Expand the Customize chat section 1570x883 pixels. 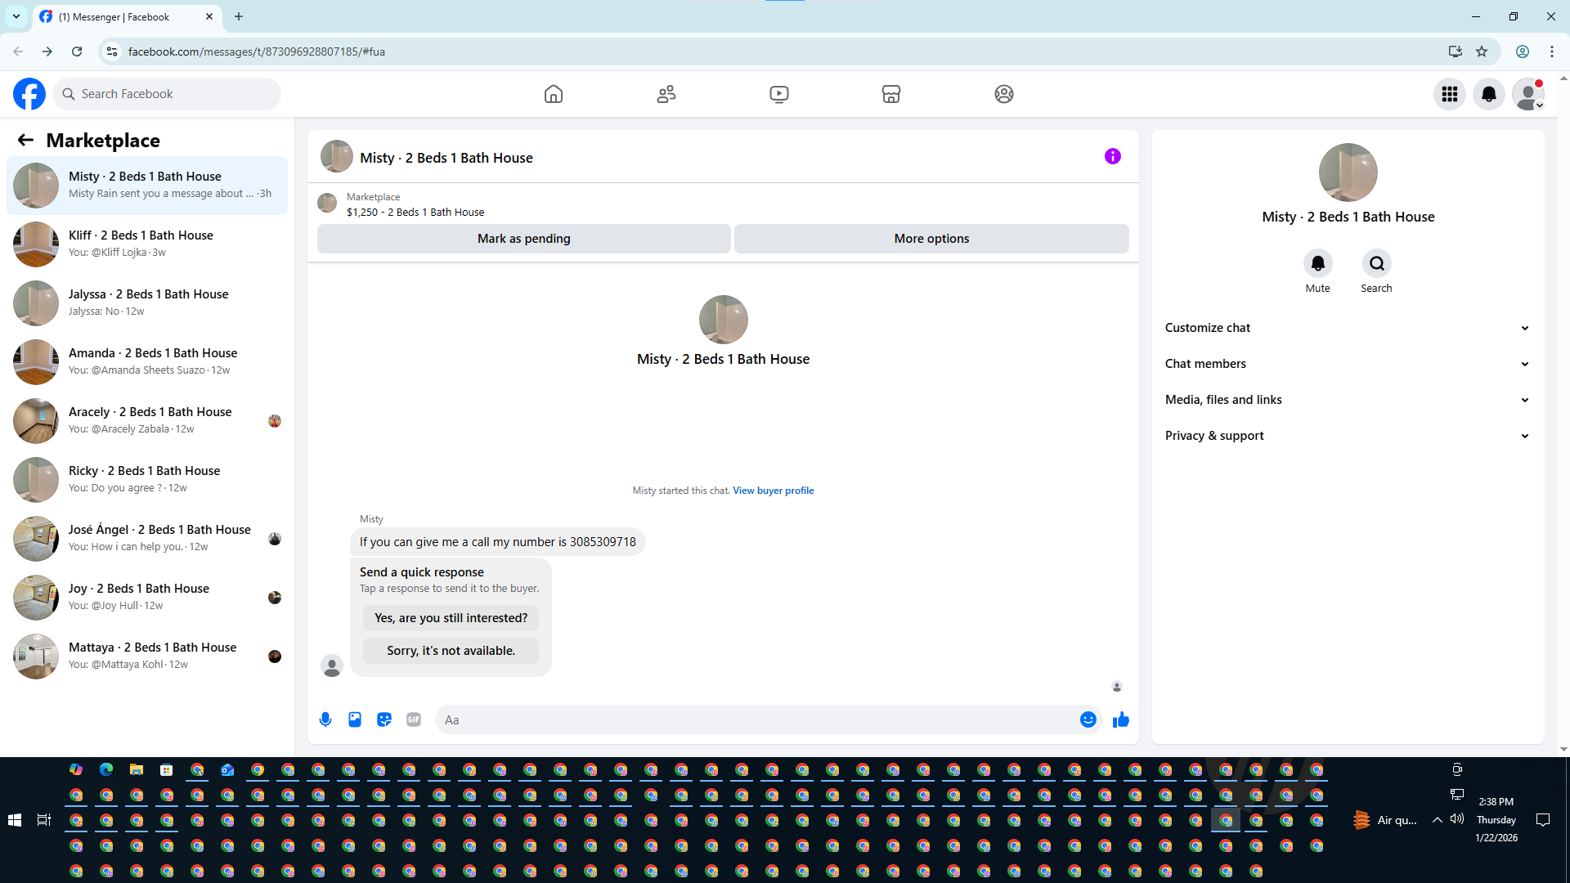coord(1348,328)
